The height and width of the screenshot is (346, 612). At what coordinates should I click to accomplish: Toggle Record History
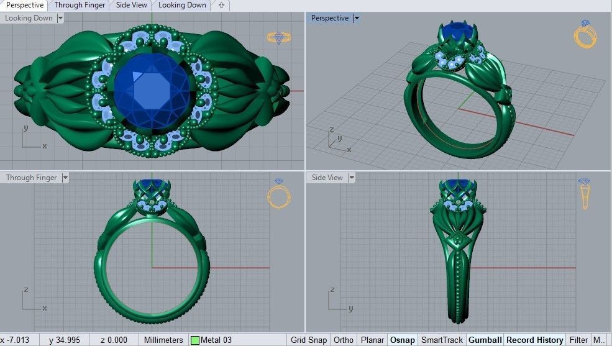coord(535,340)
